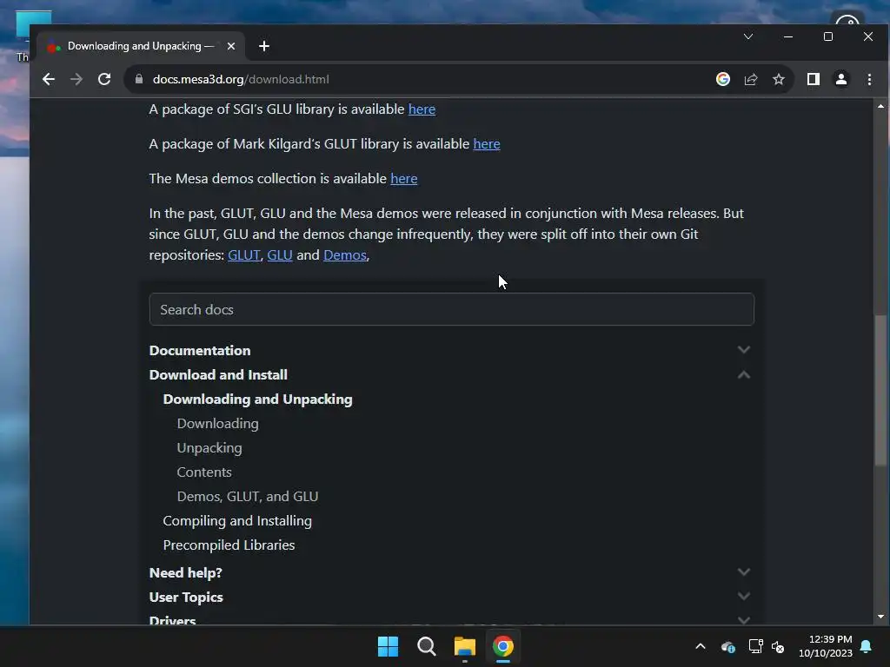Open Downloading and Unpacking page entry

tap(257, 400)
